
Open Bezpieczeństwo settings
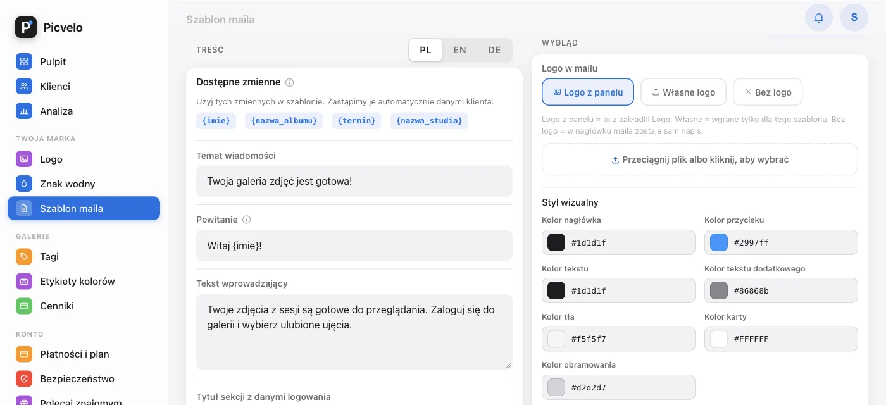pos(84,379)
